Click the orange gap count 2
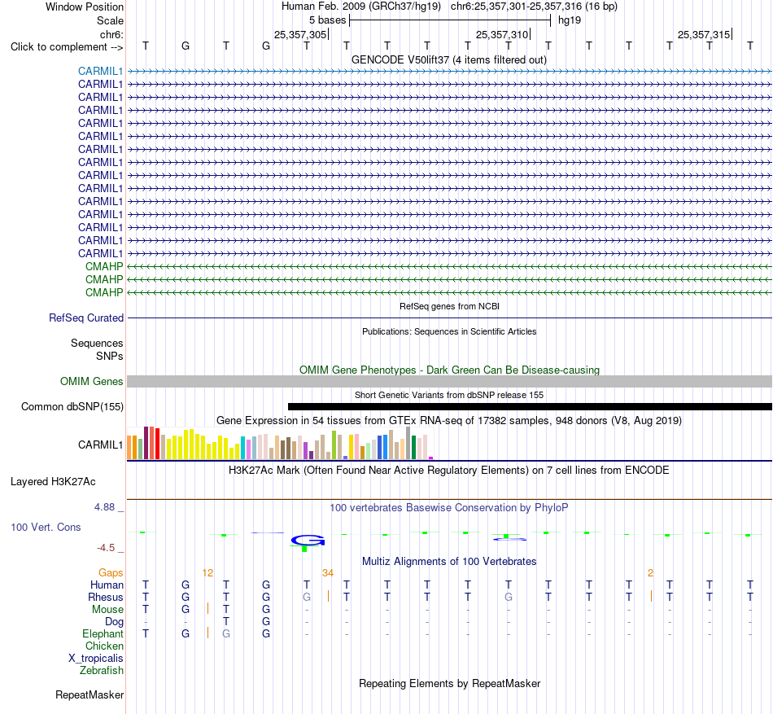773x714 pixels. click(650, 573)
